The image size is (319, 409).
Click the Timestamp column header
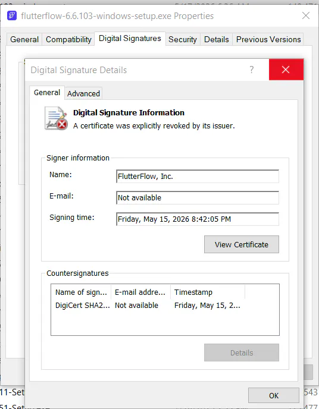(208, 292)
